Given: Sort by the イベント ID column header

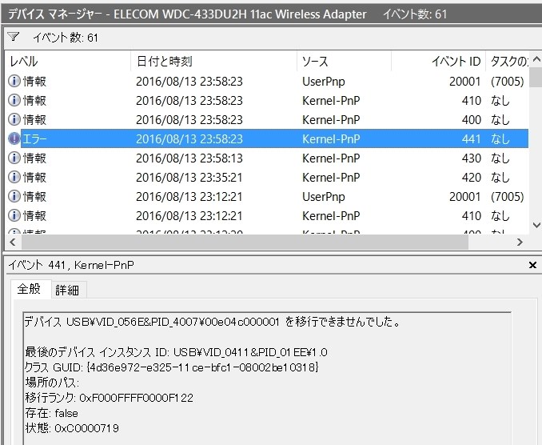Looking at the screenshot, I should 438,62.
